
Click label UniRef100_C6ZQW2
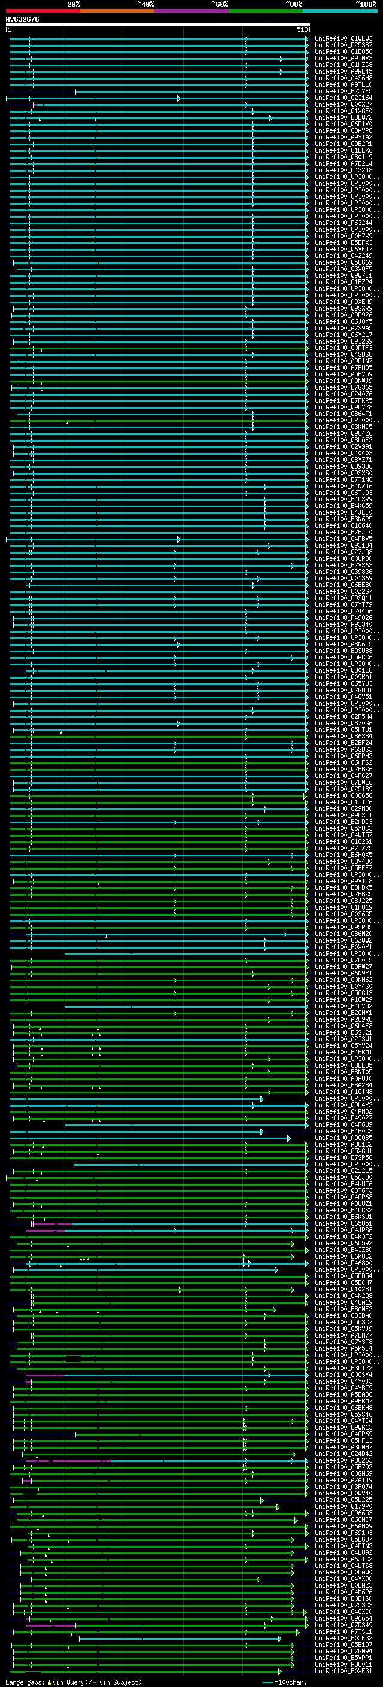[344, 940]
